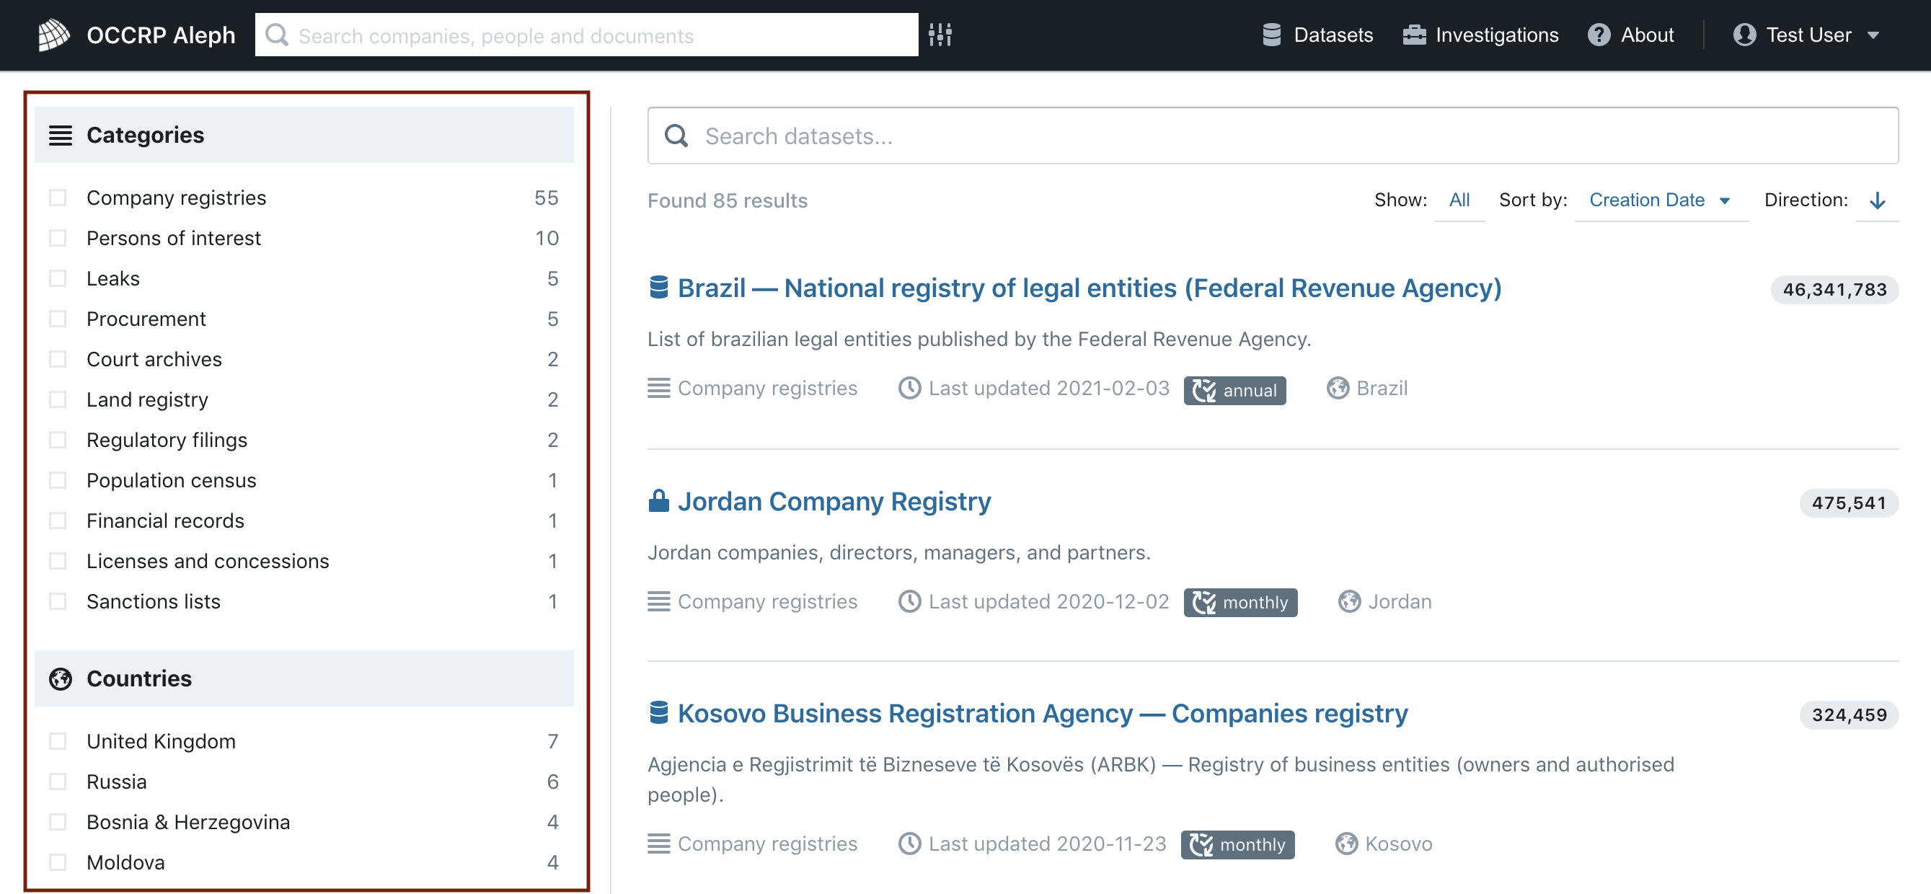Check the Court archives filter
Viewport: 1931px width, 894px height.
point(58,360)
